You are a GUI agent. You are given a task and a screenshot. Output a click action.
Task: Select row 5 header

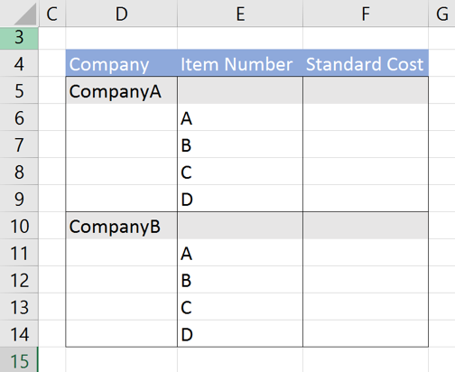(x=19, y=90)
